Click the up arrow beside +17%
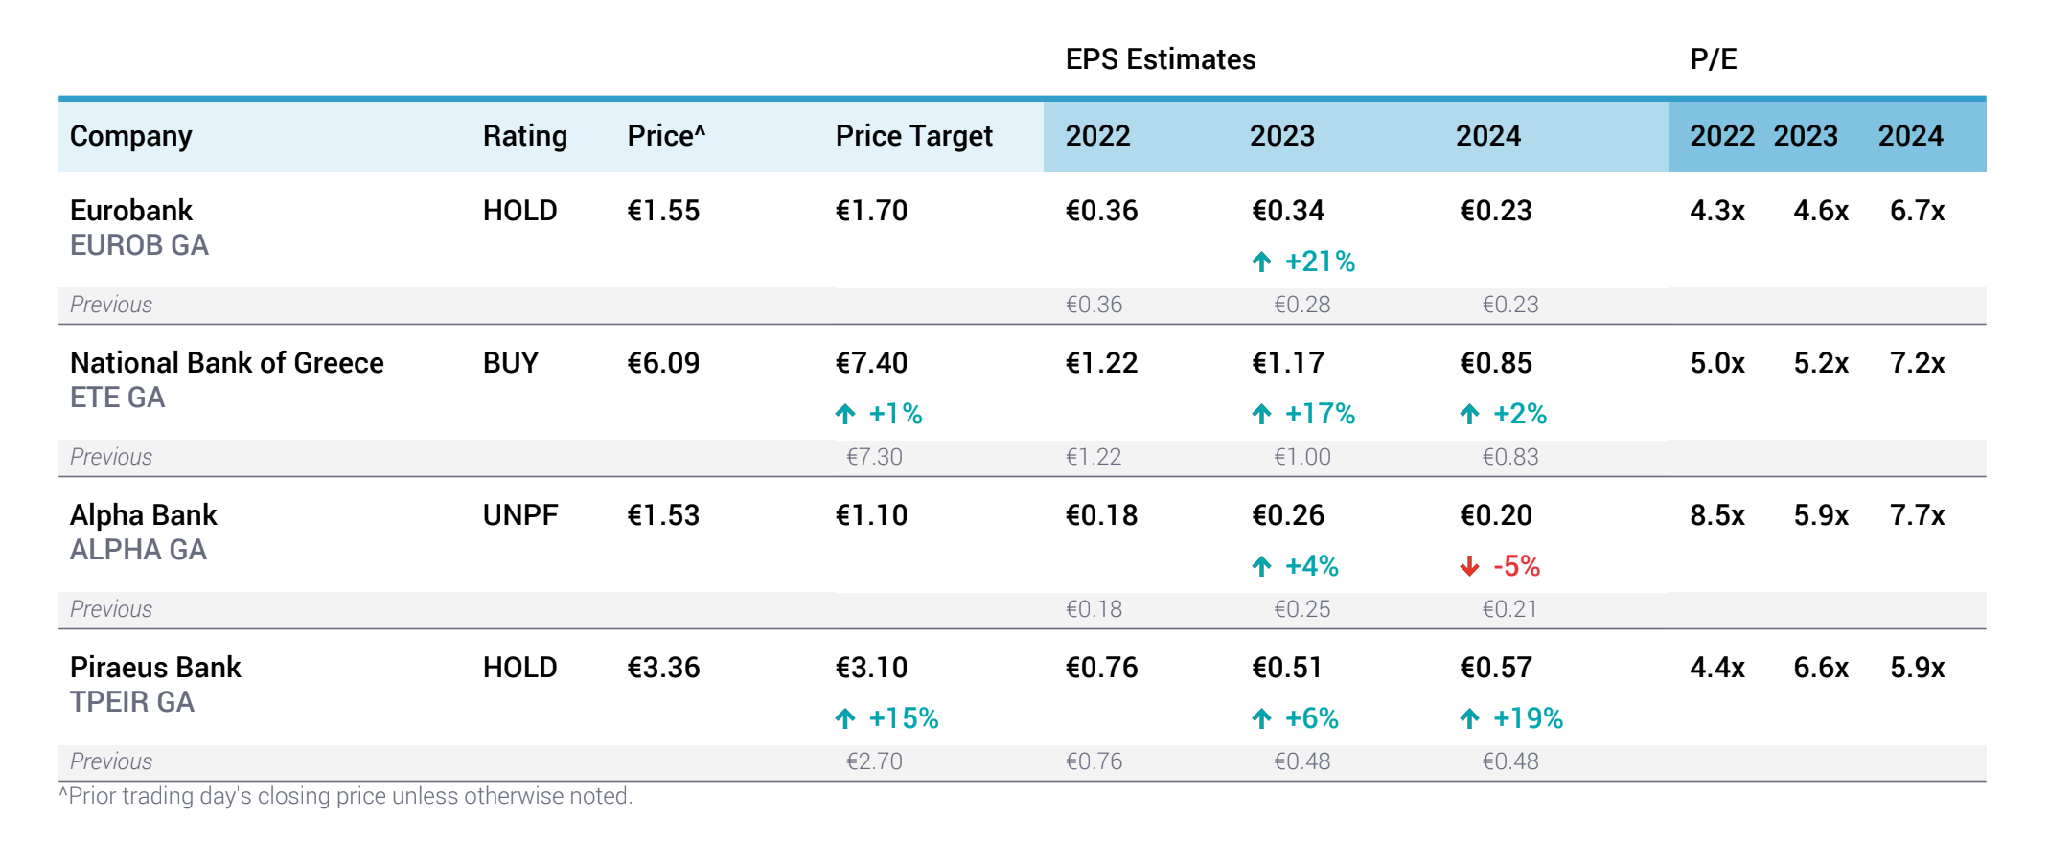 click(1261, 414)
